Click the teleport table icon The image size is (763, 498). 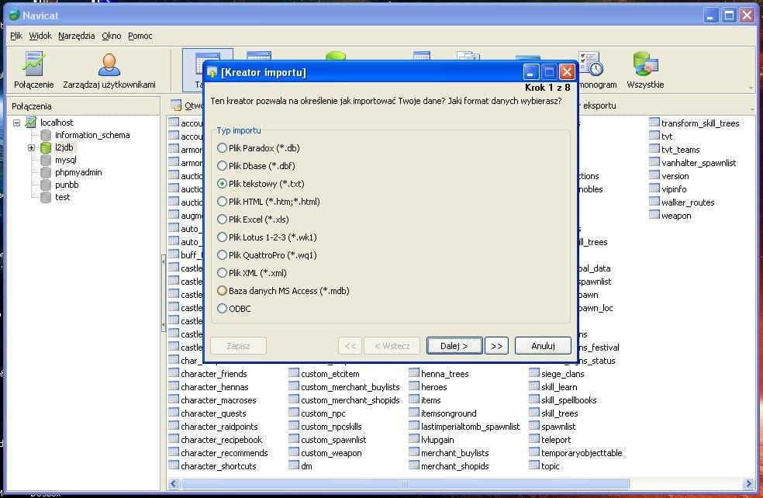coord(533,438)
